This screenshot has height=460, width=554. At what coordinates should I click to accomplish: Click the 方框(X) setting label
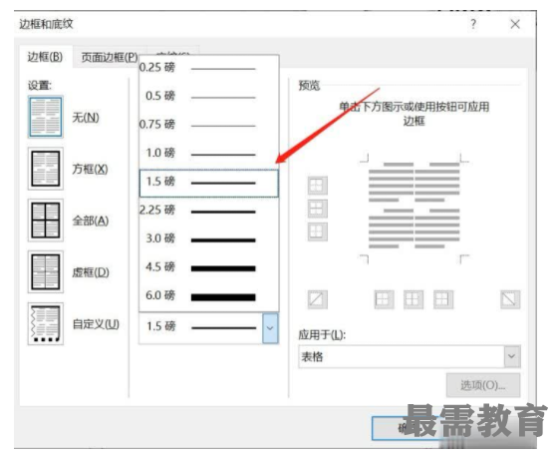pyautogui.click(x=90, y=170)
